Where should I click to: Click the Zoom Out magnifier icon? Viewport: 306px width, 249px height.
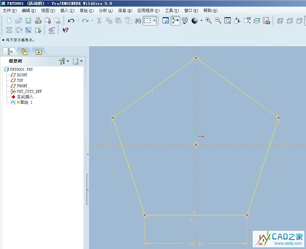pos(218,21)
